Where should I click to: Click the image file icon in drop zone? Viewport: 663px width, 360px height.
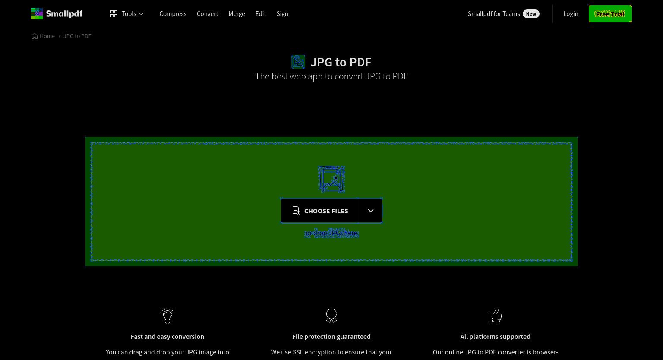point(331,179)
